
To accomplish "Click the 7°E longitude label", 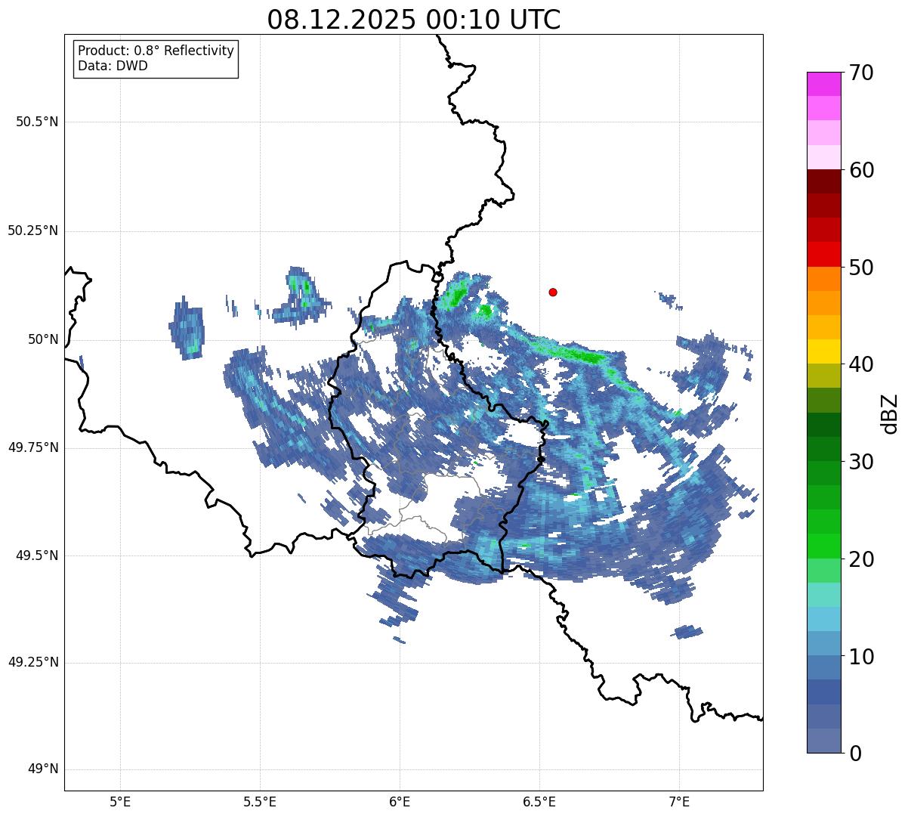I will [679, 802].
